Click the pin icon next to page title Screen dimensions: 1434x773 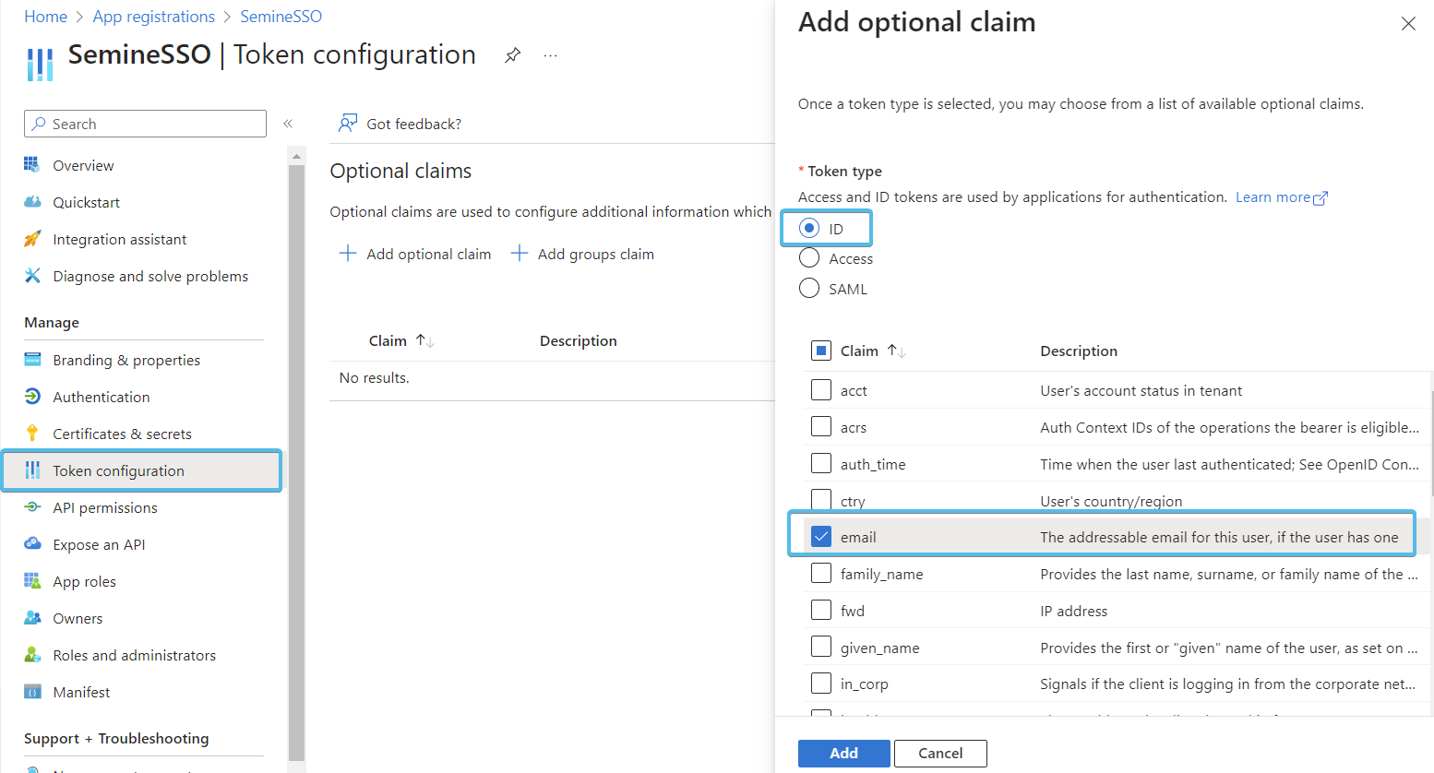point(512,55)
